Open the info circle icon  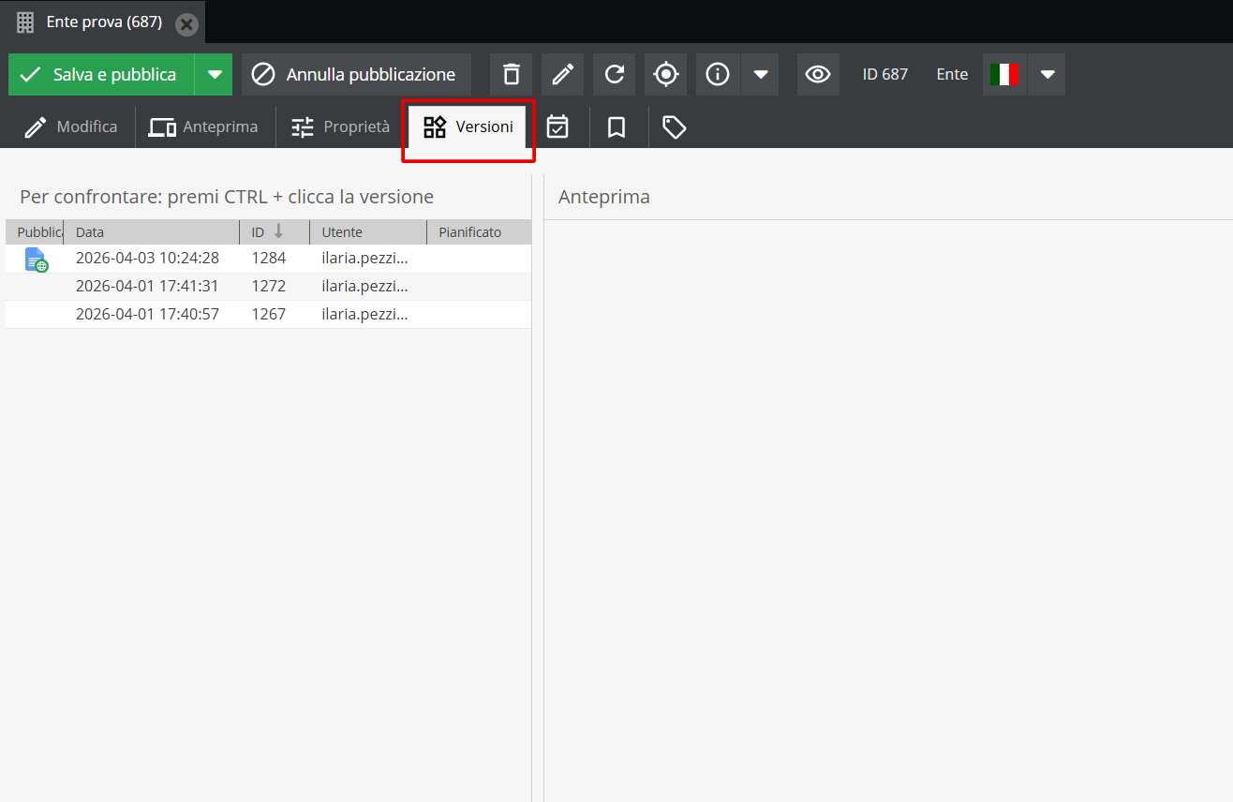(x=718, y=75)
